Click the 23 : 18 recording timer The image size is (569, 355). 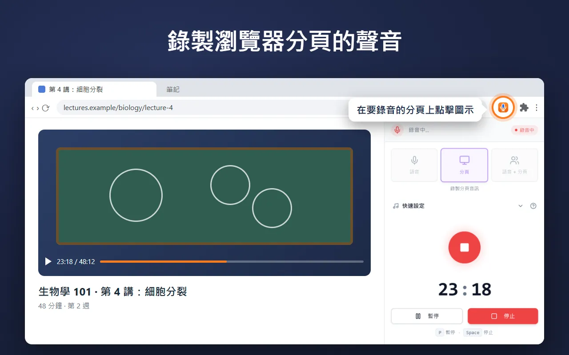pyautogui.click(x=465, y=289)
